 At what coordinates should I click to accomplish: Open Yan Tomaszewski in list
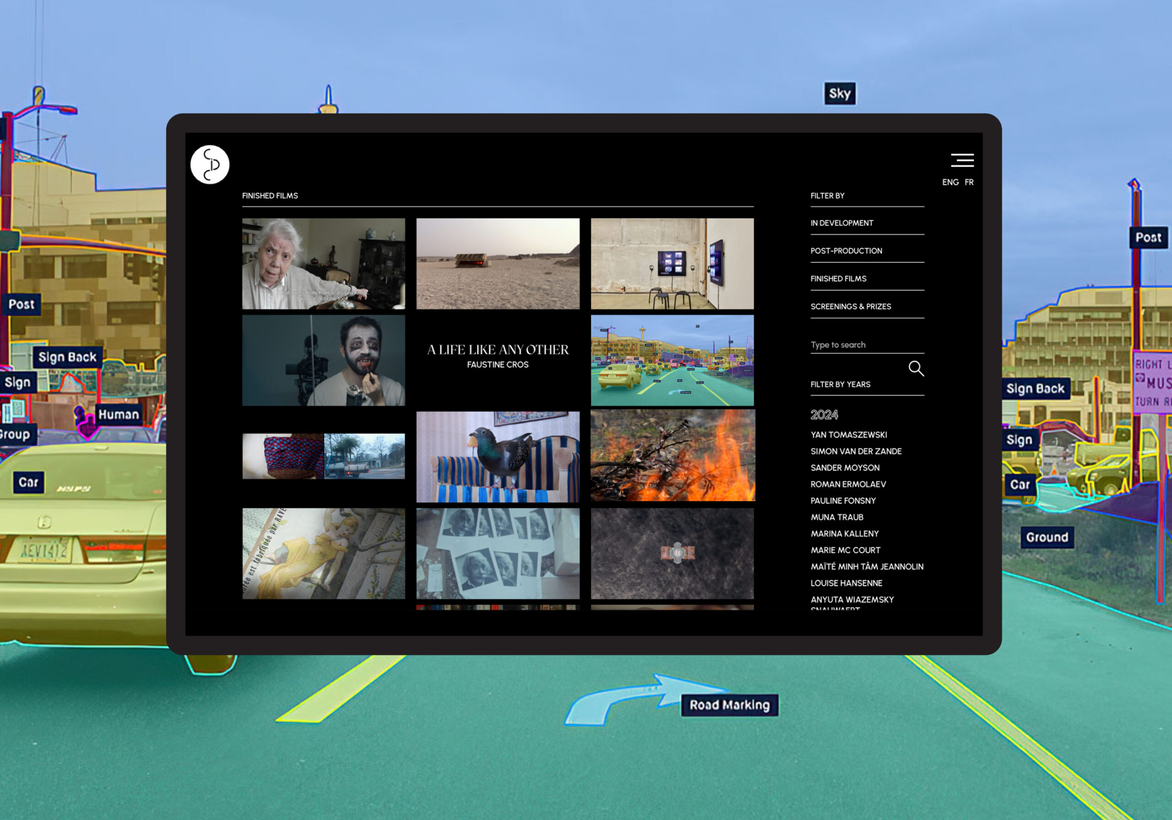click(849, 435)
